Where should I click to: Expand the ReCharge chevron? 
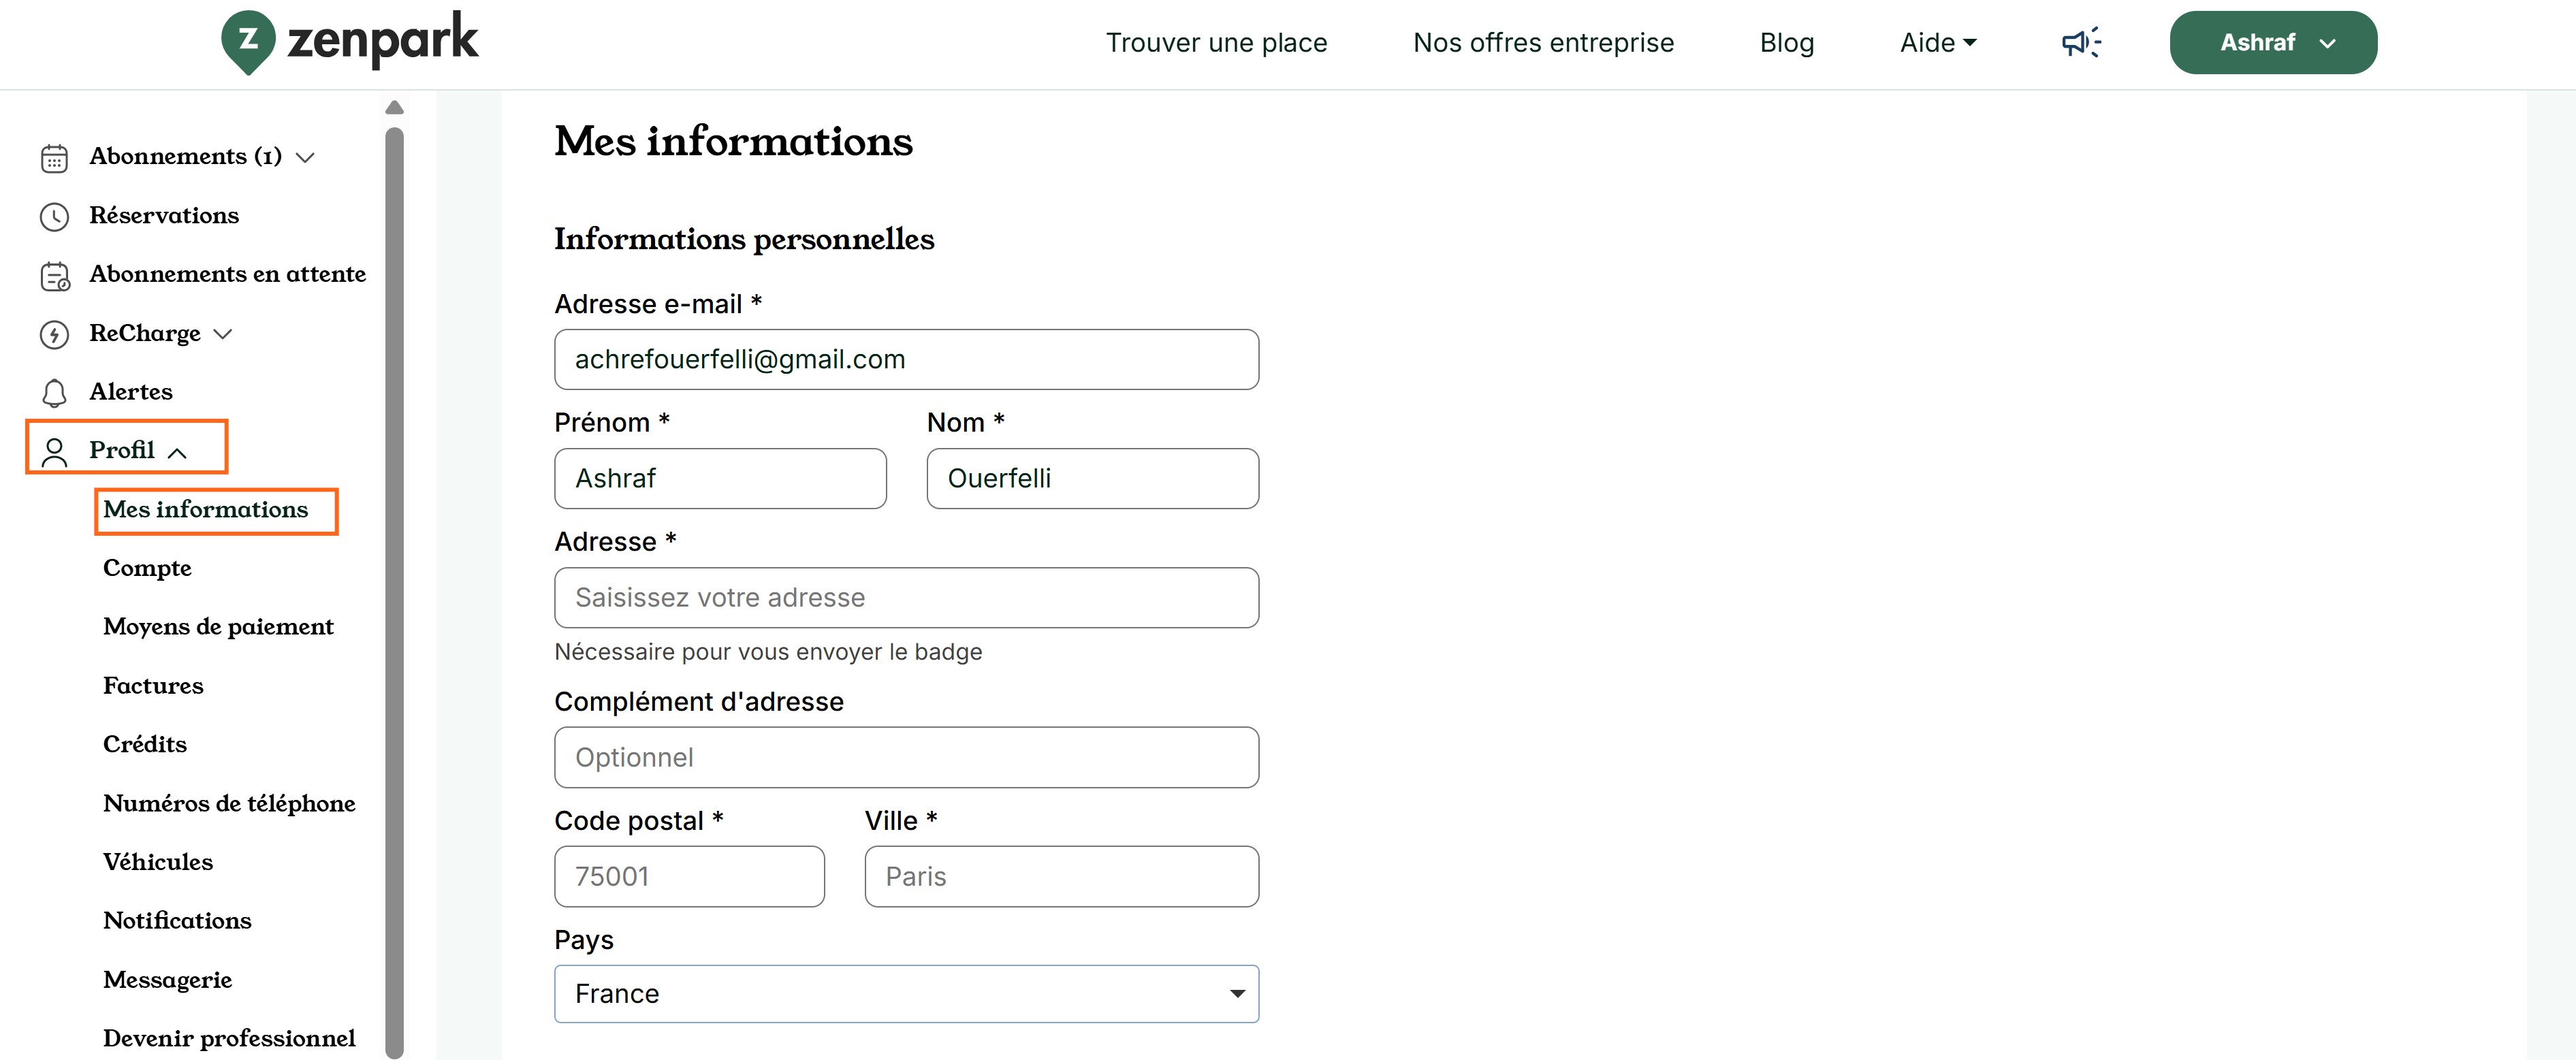[223, 334]
